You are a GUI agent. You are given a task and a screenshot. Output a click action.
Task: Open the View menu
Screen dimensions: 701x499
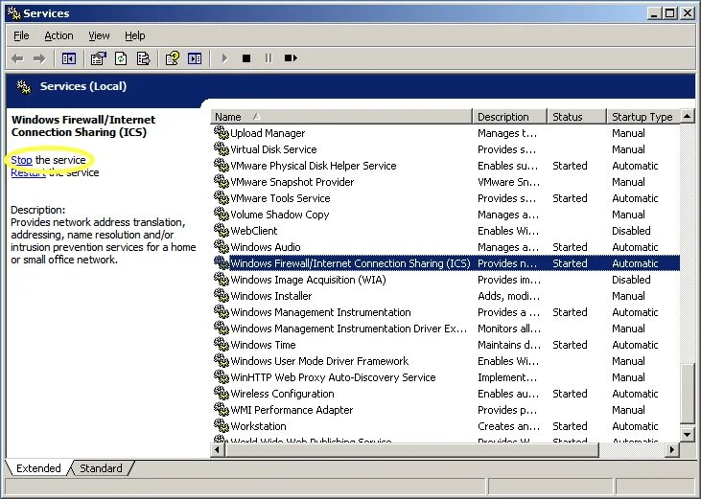pos(99,35)
